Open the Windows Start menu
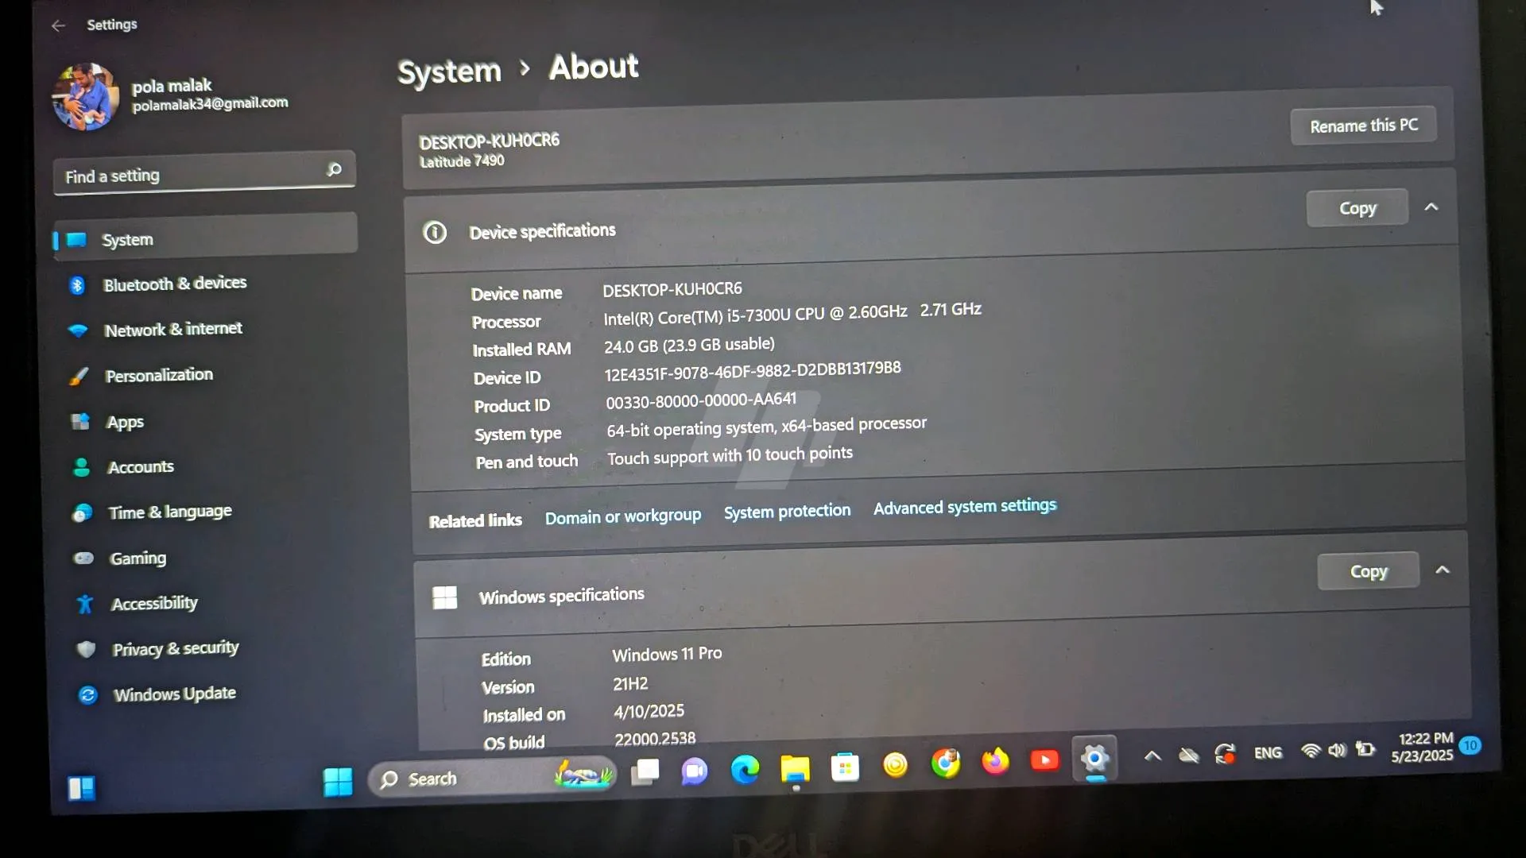 click(338, 782)
